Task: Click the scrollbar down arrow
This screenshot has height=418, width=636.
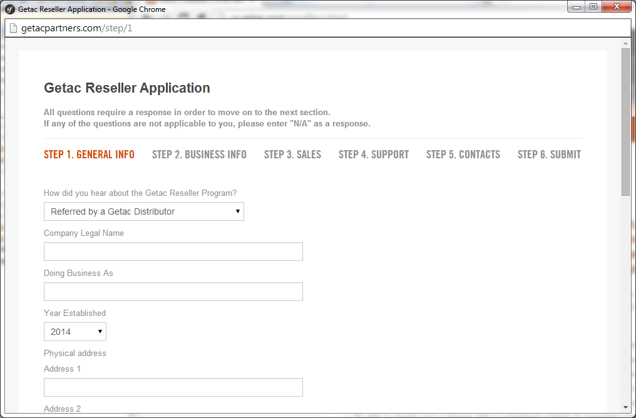Action: tap(625, 407)
